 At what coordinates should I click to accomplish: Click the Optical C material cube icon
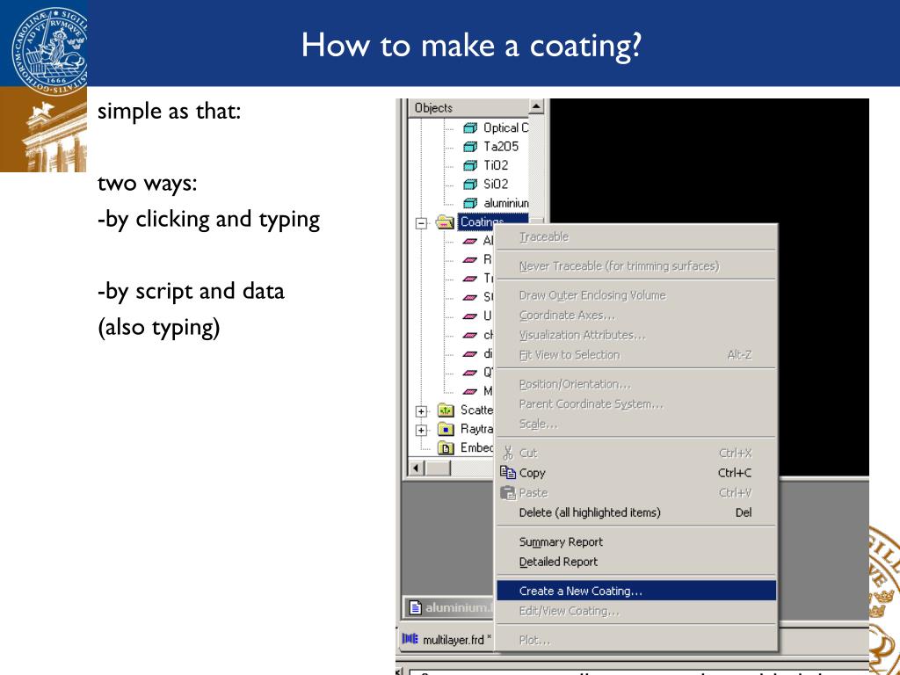[x=470, y=128]
